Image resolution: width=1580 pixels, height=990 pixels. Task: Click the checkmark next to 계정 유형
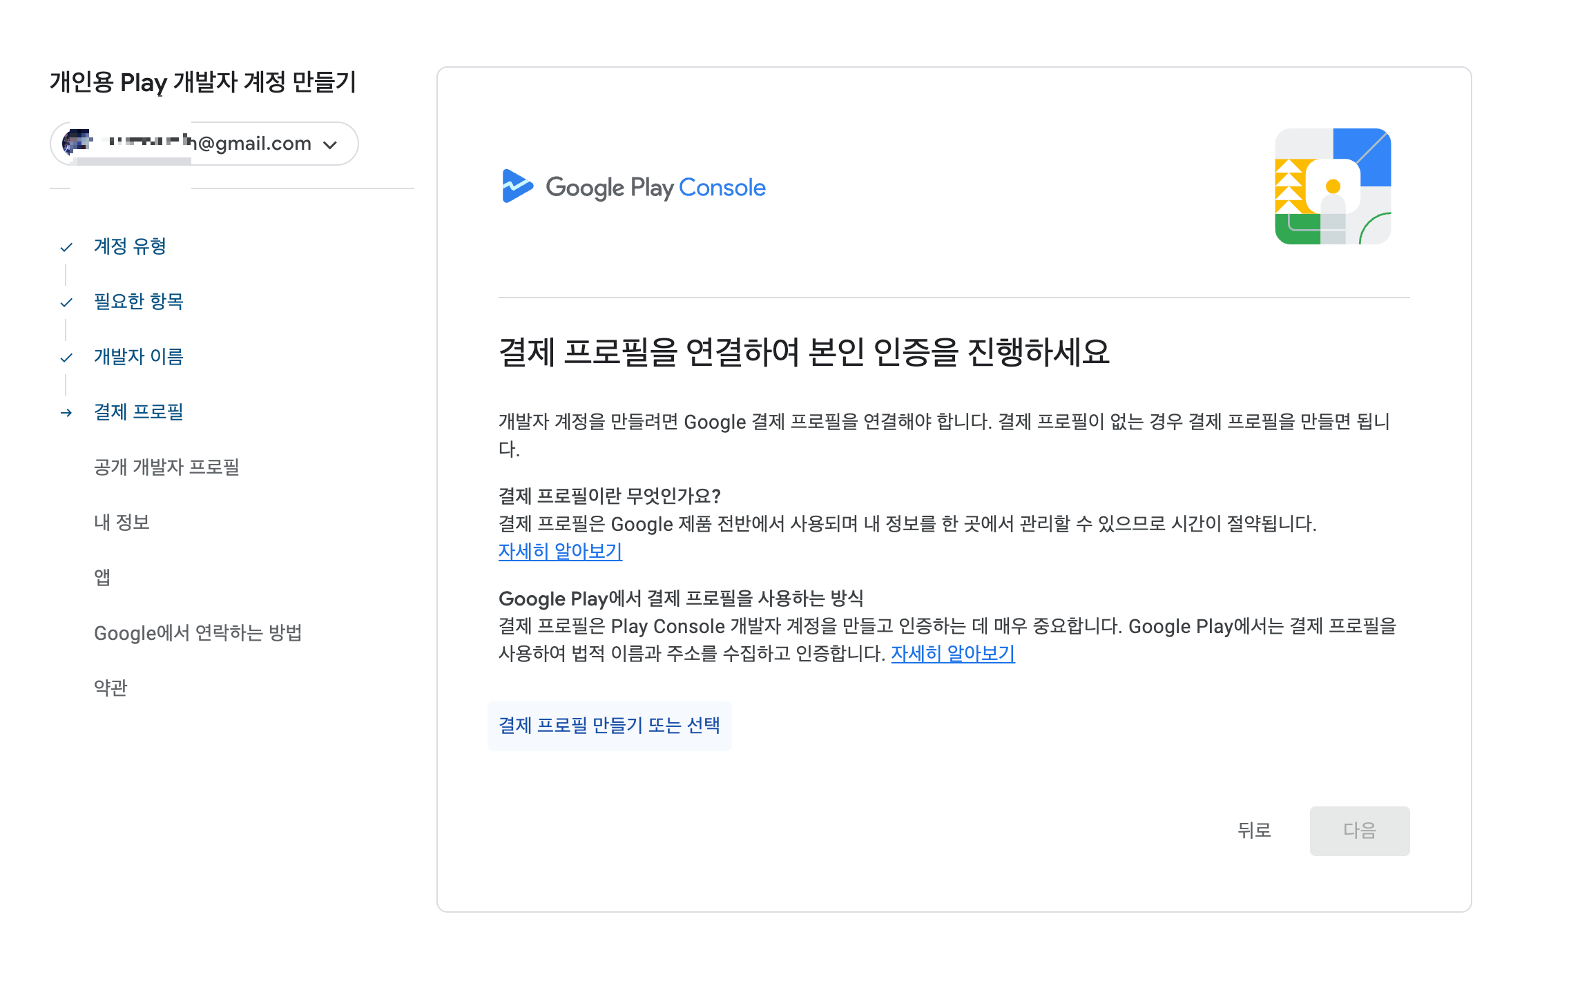66,247
